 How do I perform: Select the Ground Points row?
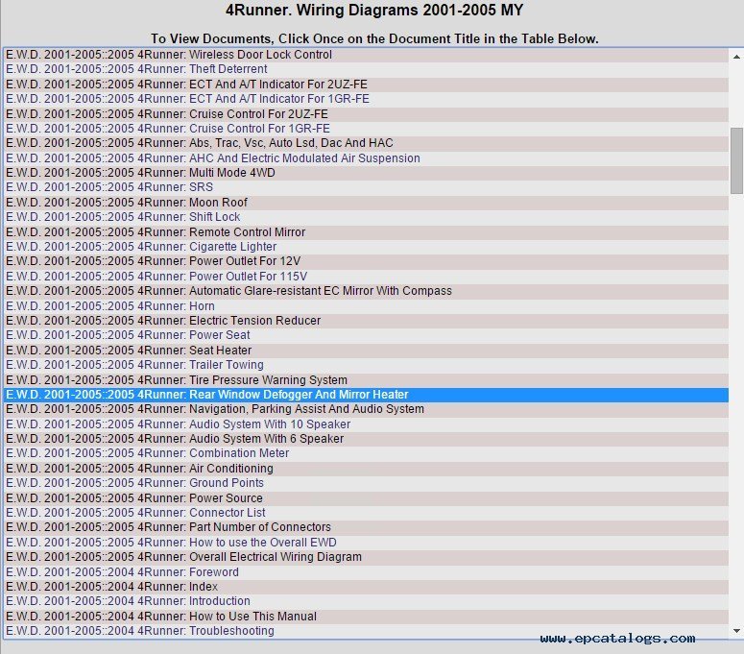366,483
